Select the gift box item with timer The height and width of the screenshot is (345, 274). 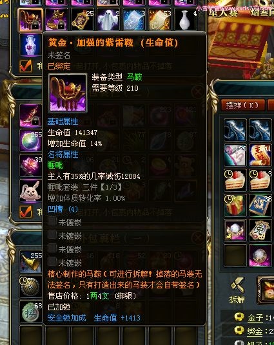pos(235,205)
